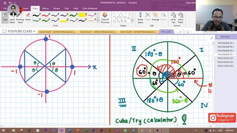237x133 pixels.
Task: Select the pink pen
Action: [x=91, y=15]
